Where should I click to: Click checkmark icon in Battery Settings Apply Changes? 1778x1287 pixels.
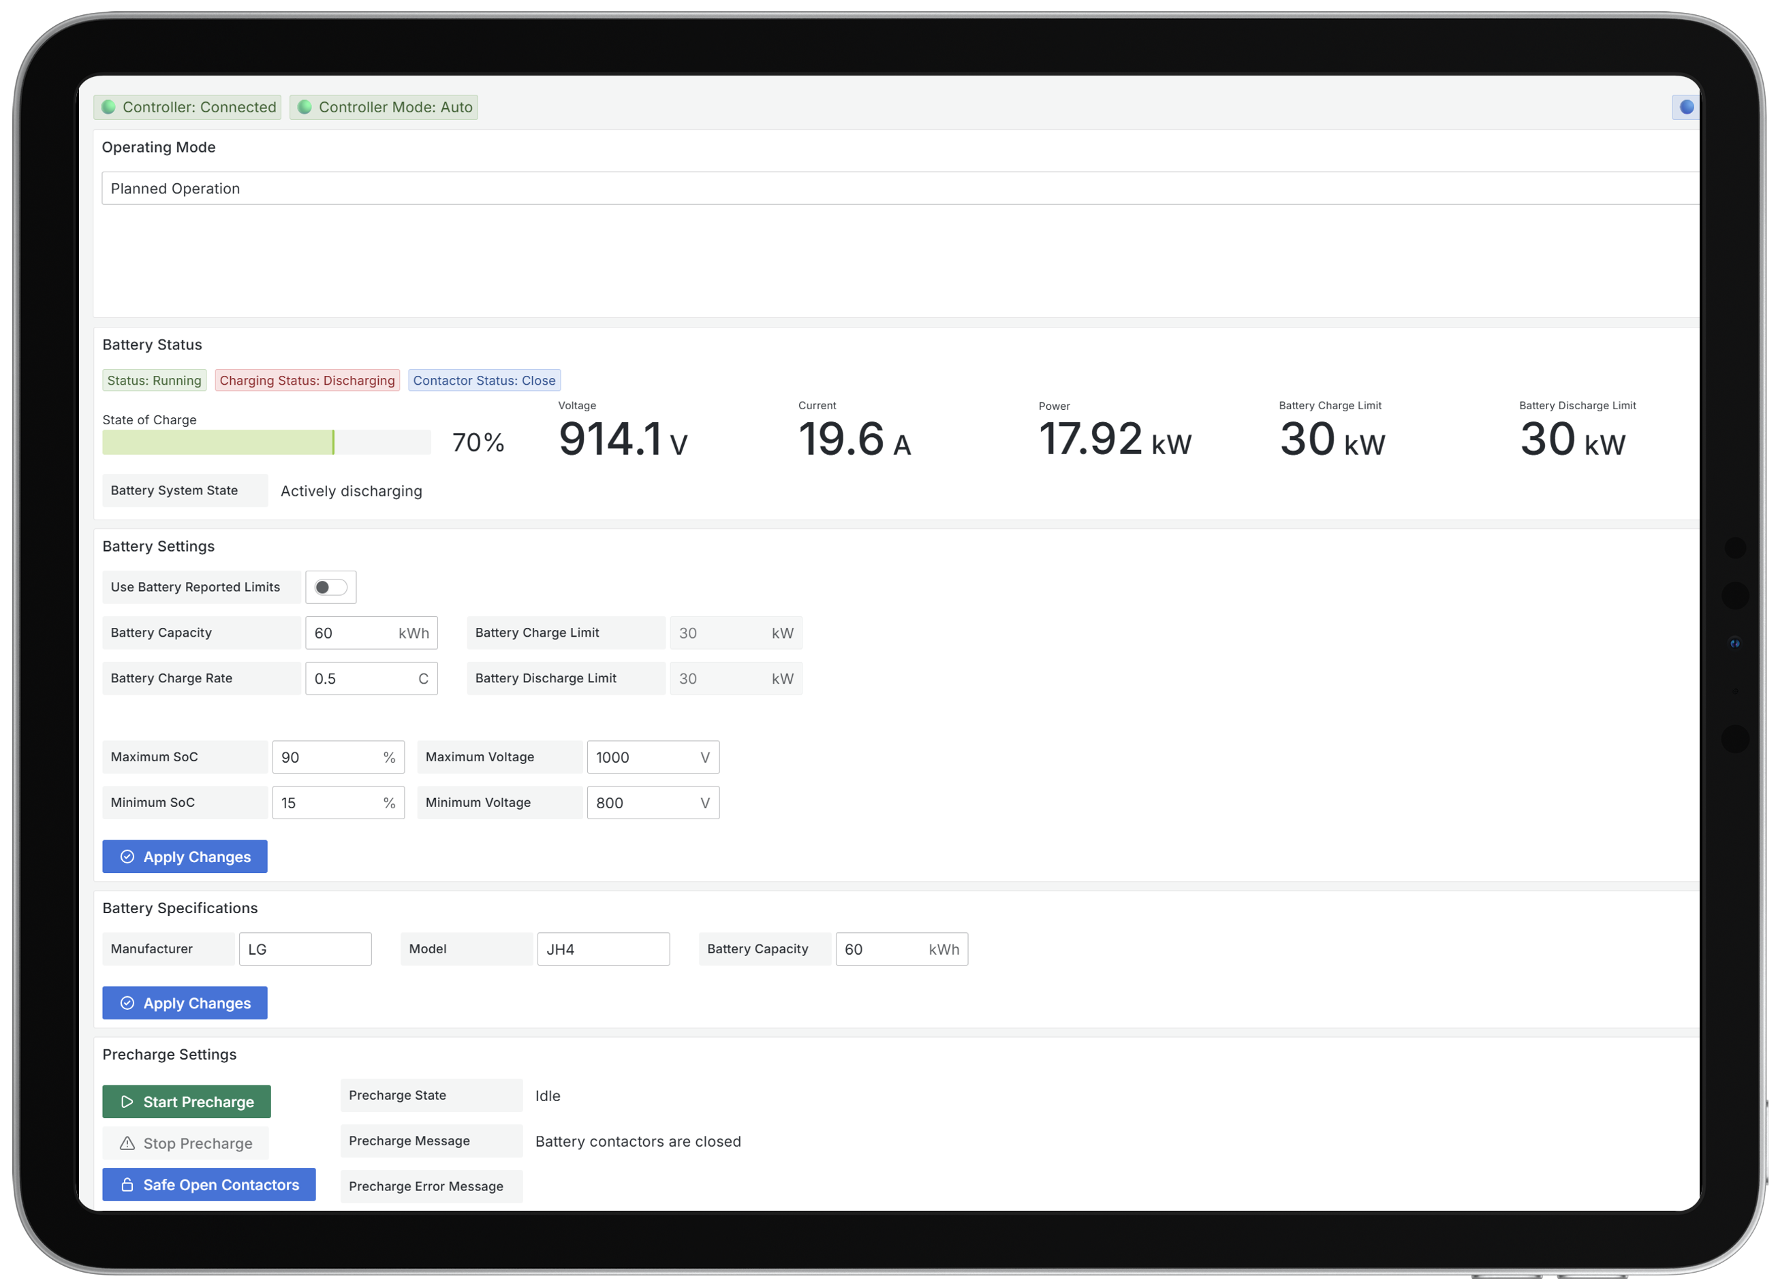coord(127,857)
